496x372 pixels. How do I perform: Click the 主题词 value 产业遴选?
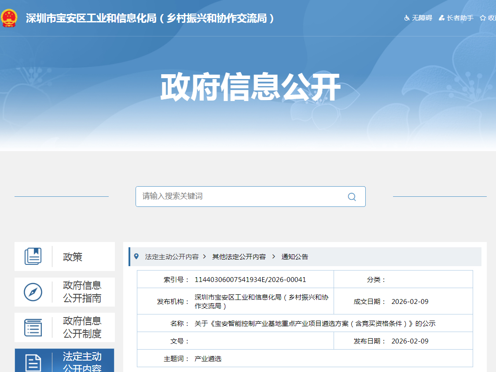coord(208,359)
